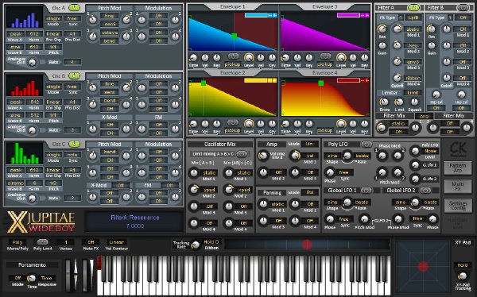Open the Pattern Arp page
The height and width of the screenshot is (297, 477).
(458, 168)
